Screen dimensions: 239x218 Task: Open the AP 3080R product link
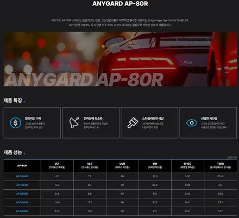point(22,202)
